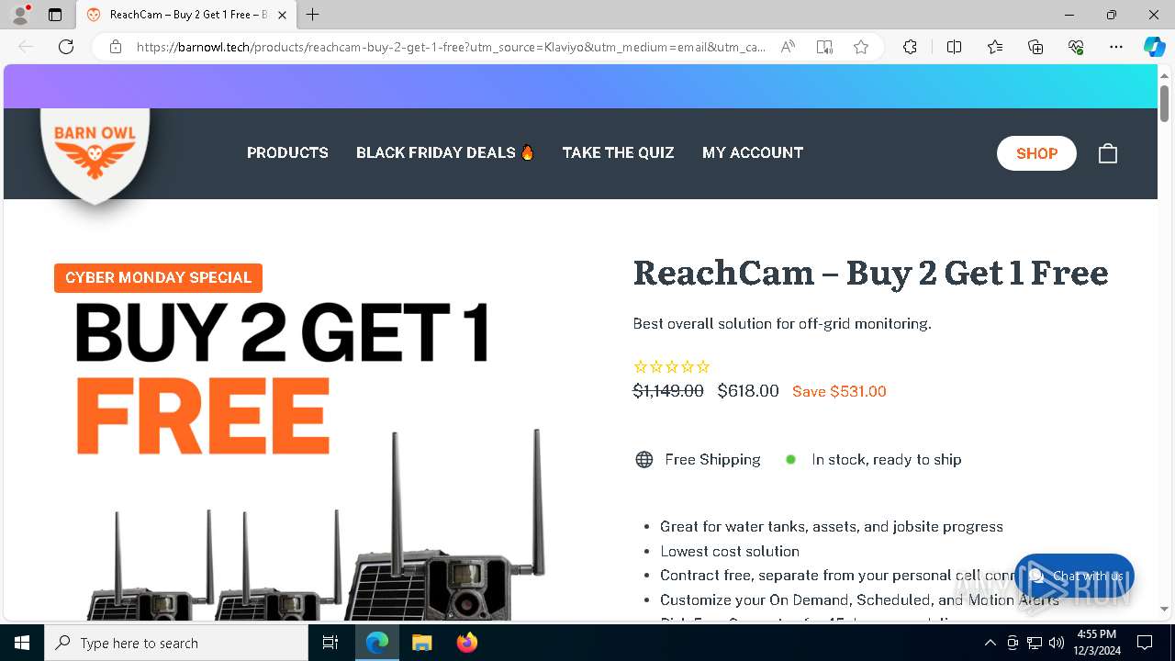Show hidden system tray icons chevron
The width and height of the screenshot is (1175, 661).
(x=990, y=643)
